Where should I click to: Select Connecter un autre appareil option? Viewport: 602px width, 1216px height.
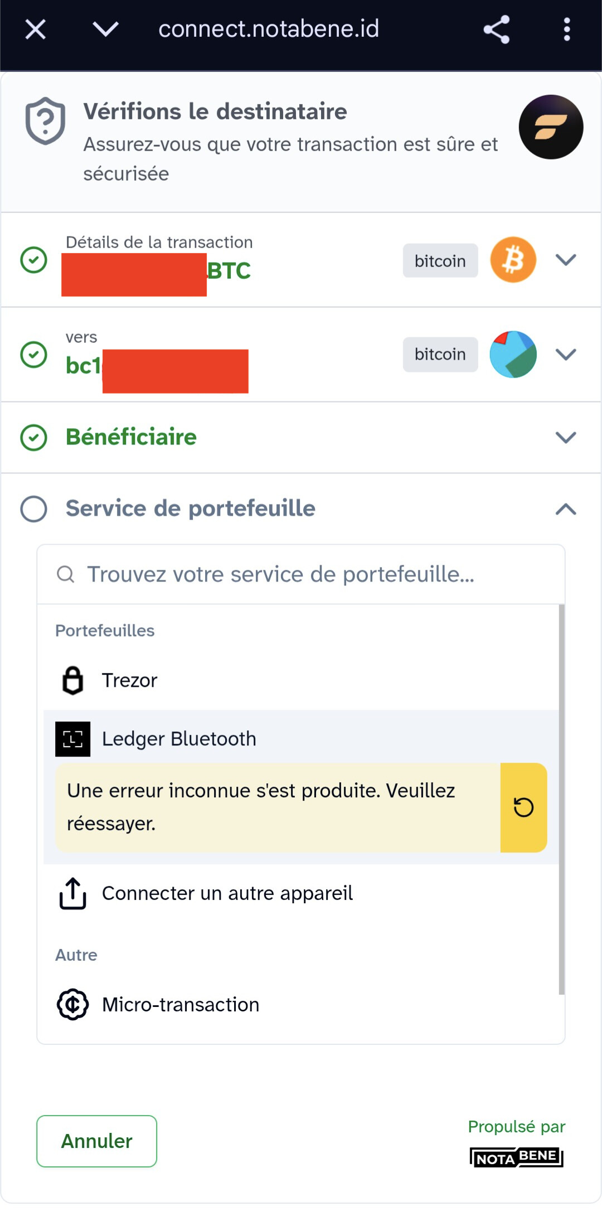tap(227, 893)
